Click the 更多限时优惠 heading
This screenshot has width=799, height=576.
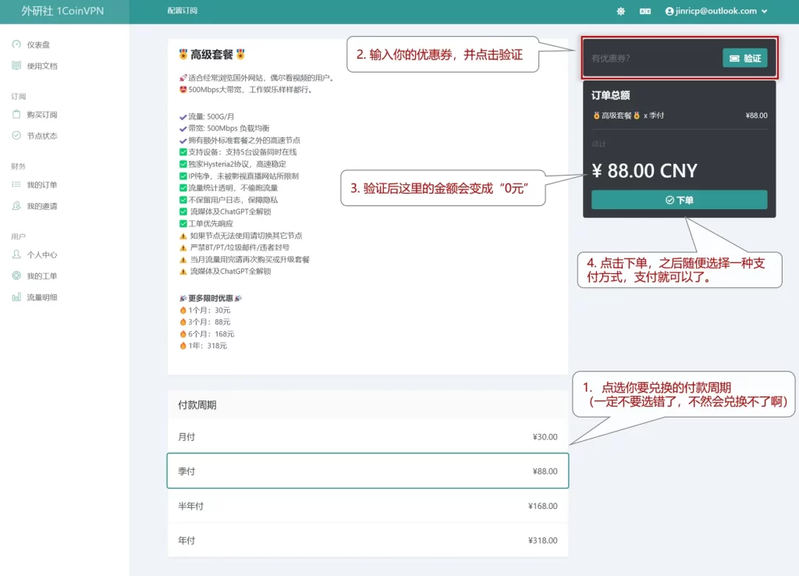(211, 298)
